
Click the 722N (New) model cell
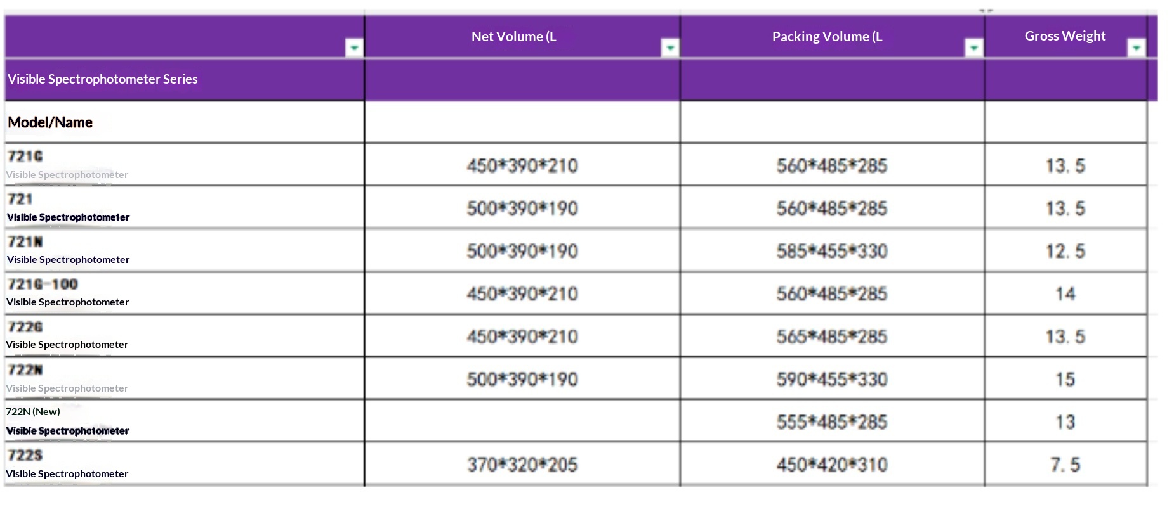click(184, 421)
